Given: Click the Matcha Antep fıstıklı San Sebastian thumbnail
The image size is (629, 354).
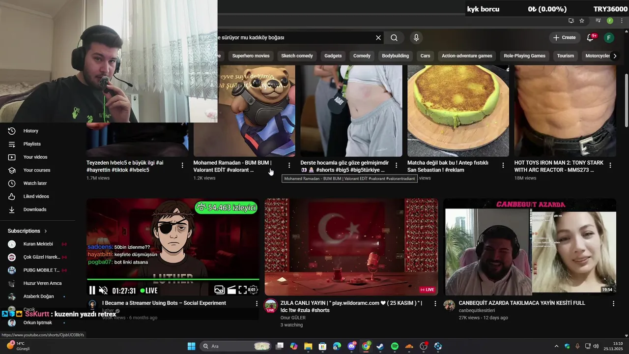Looking at the screenshot, I should pyautogui.click(x=458, y=111).
